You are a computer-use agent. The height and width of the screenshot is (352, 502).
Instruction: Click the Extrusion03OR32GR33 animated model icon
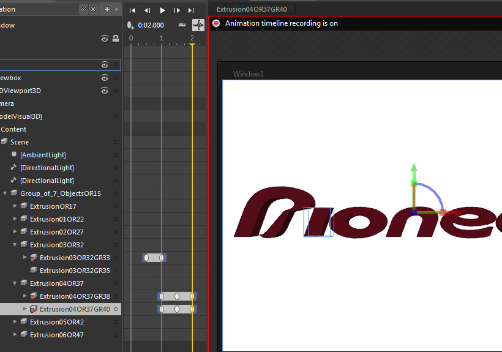coord(33,258)
